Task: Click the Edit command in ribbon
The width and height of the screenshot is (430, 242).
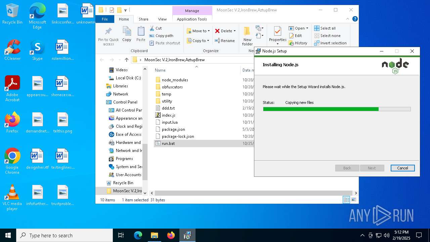Action: 295,36
